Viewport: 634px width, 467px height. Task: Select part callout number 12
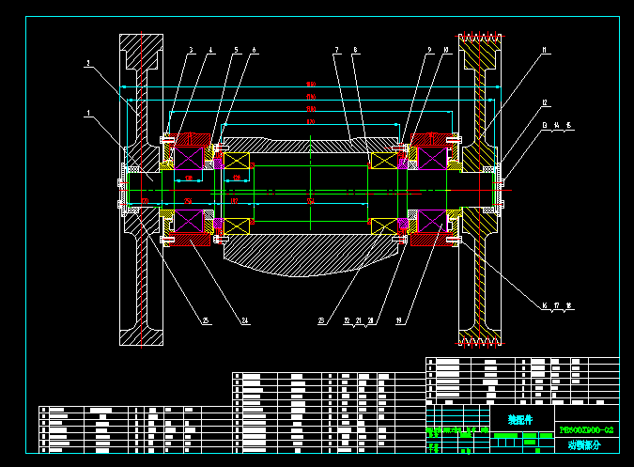tap(545, 102)
